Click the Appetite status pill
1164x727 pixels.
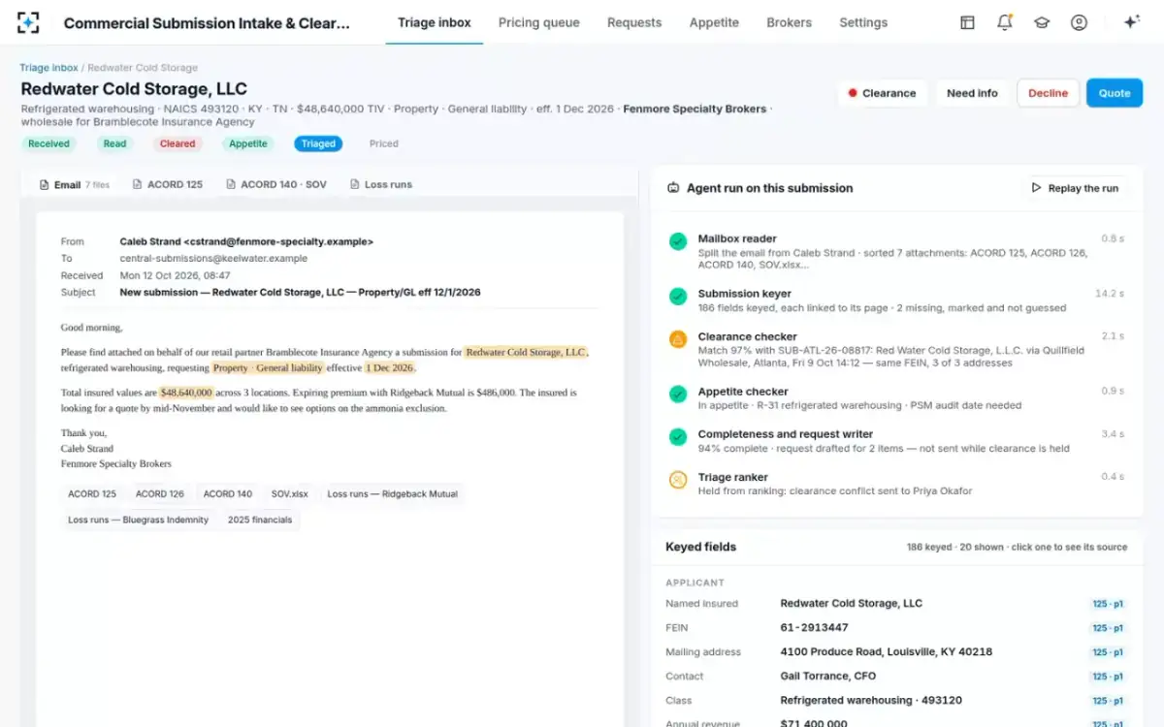point(247,143)
